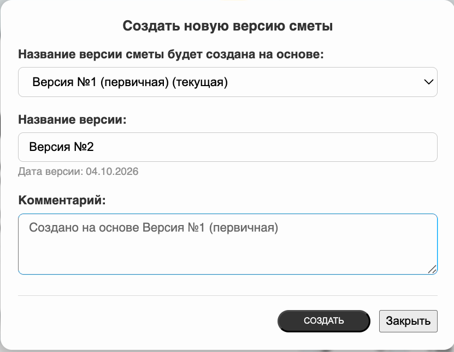Click the 'Дата версии: 04.10.2026' text
Viewport: 454px width, 352px height.
tap(78, 172)
